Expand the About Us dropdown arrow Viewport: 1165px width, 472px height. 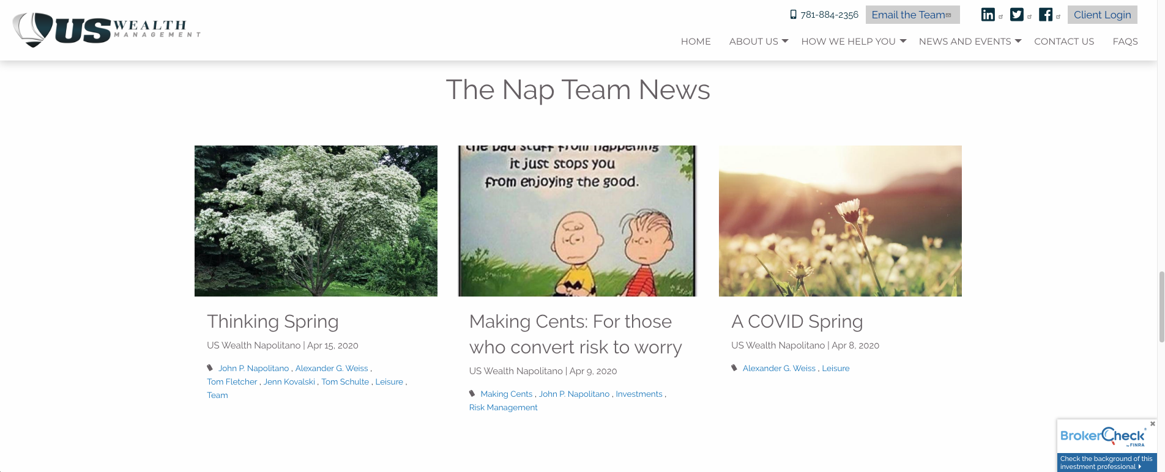[x=785, y=41]
